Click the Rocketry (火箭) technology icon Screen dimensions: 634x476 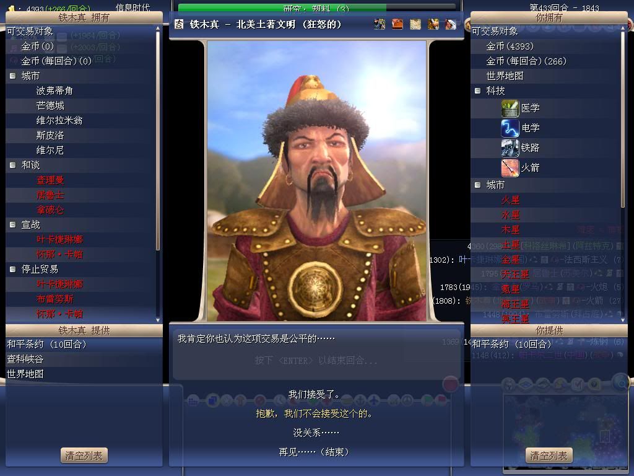pos(510,167)
